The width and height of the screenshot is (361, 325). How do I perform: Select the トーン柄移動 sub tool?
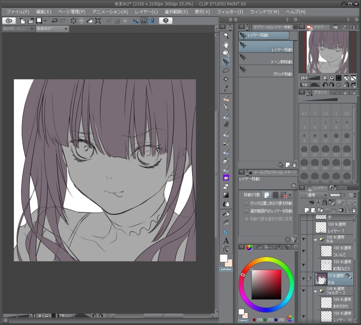point(266,59)
